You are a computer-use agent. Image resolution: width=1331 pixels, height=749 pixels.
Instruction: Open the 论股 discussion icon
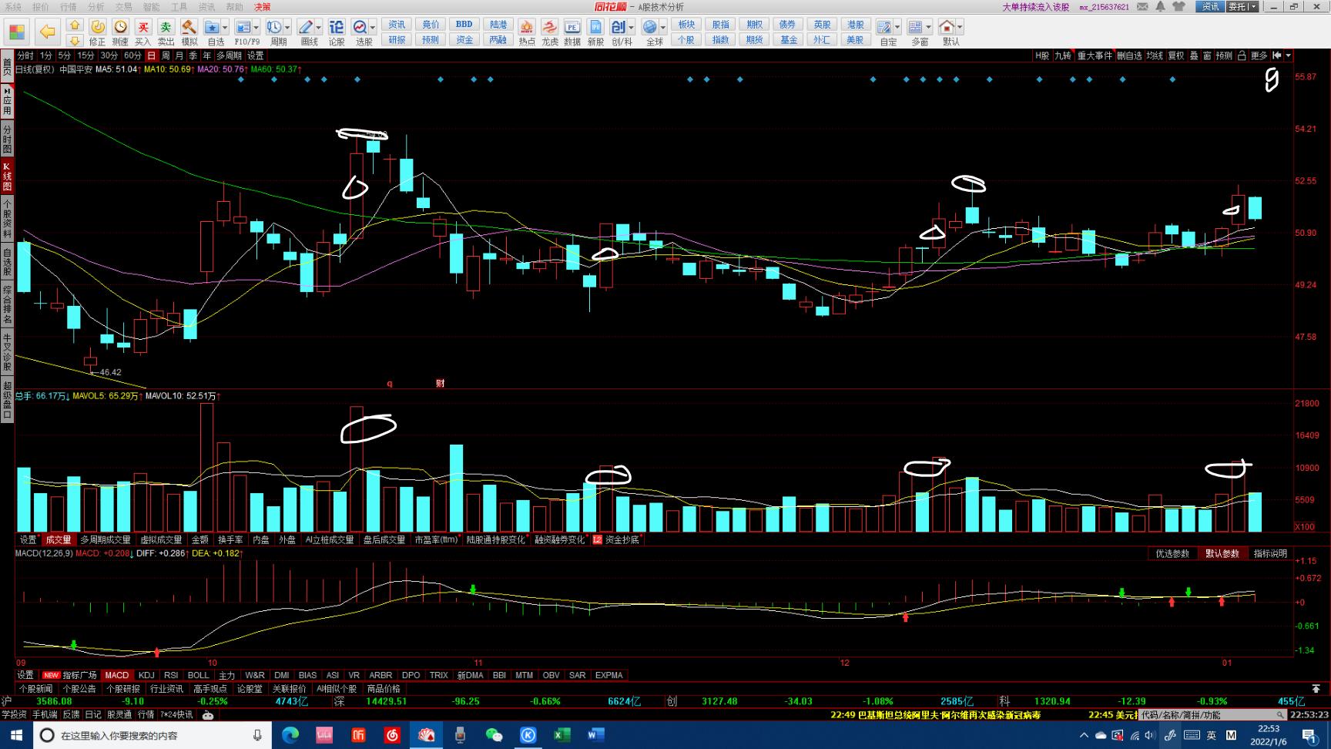click(337, 28)
